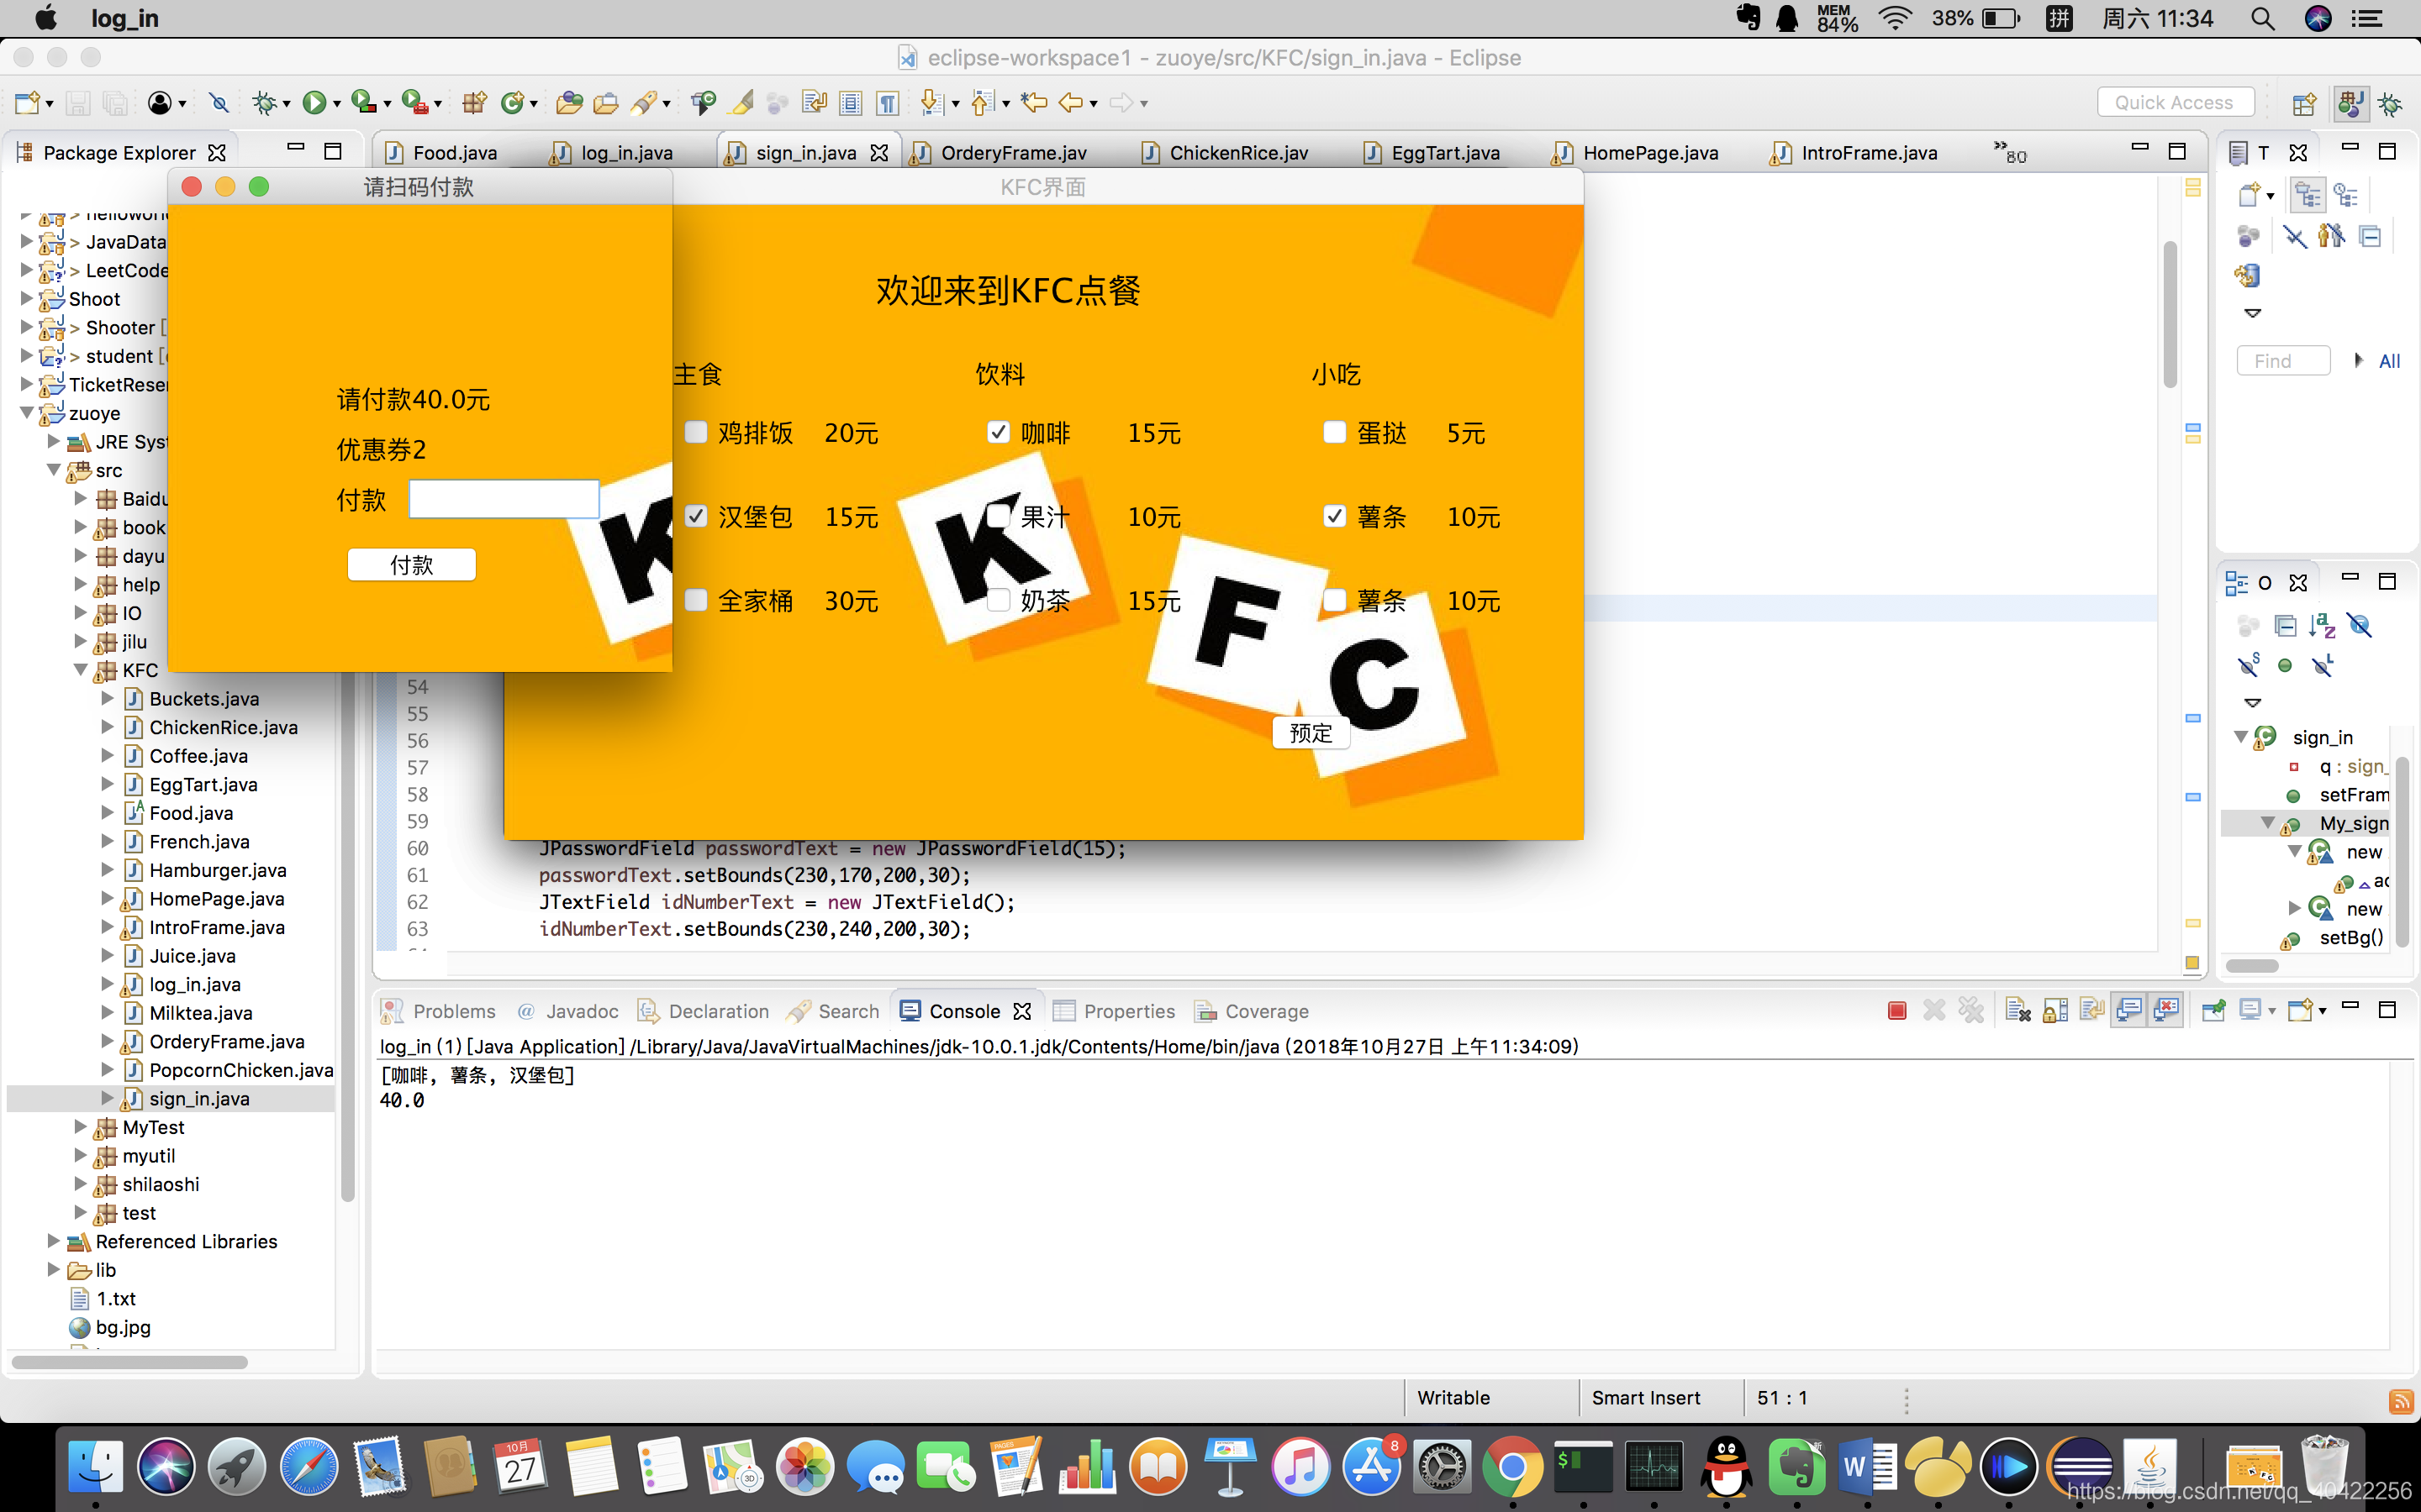
Task: Open the Run button dropdown arrow
Action: (x=337, y=104)
